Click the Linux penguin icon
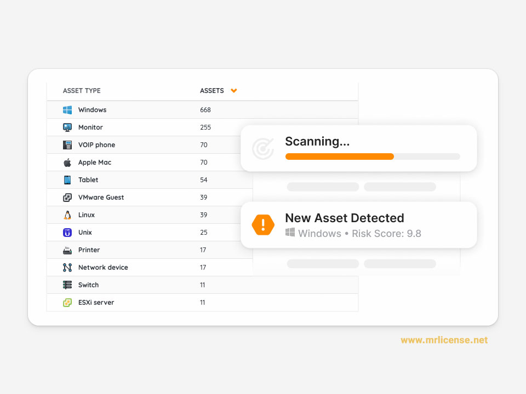Viewport: 526px width, 394px height. pyautogui.click(x=67, y=215)
